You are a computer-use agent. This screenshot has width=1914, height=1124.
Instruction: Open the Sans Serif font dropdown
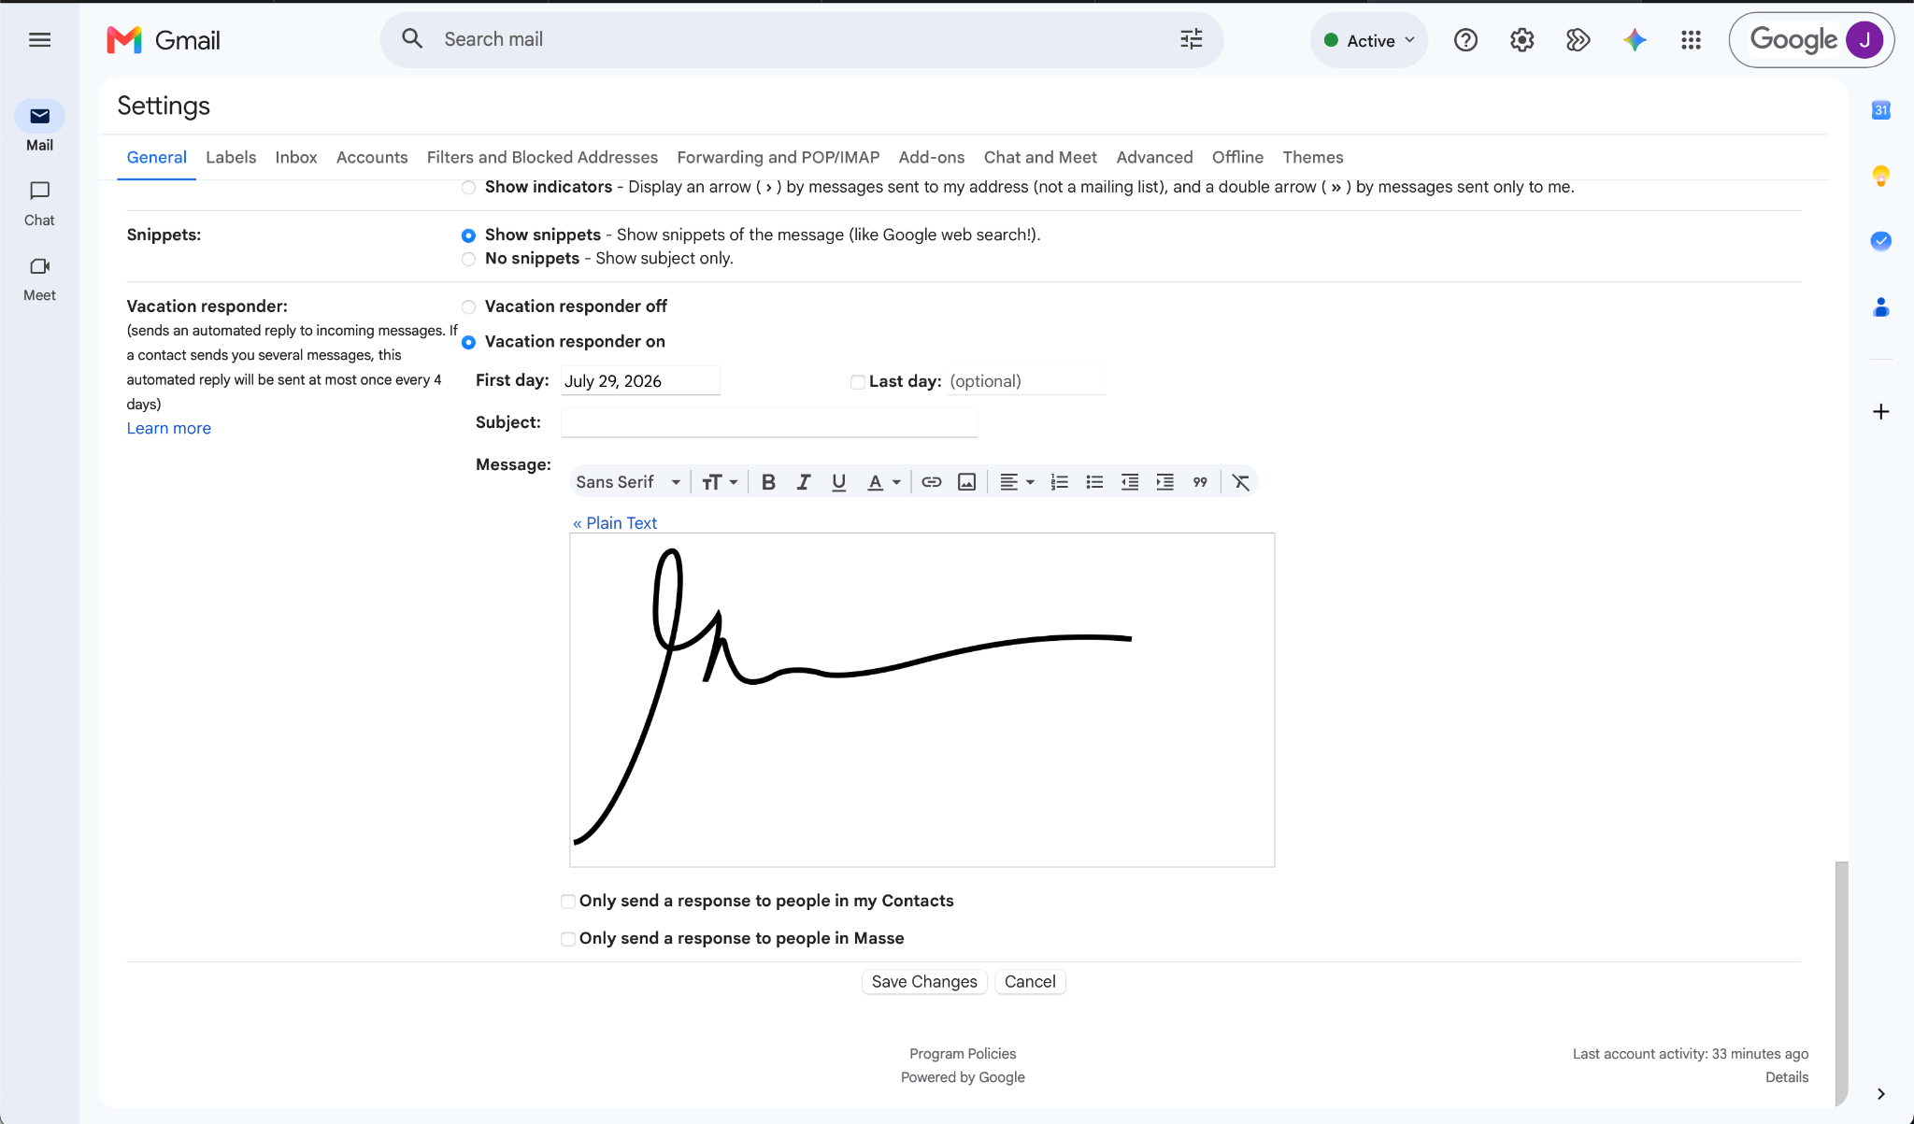628,482
